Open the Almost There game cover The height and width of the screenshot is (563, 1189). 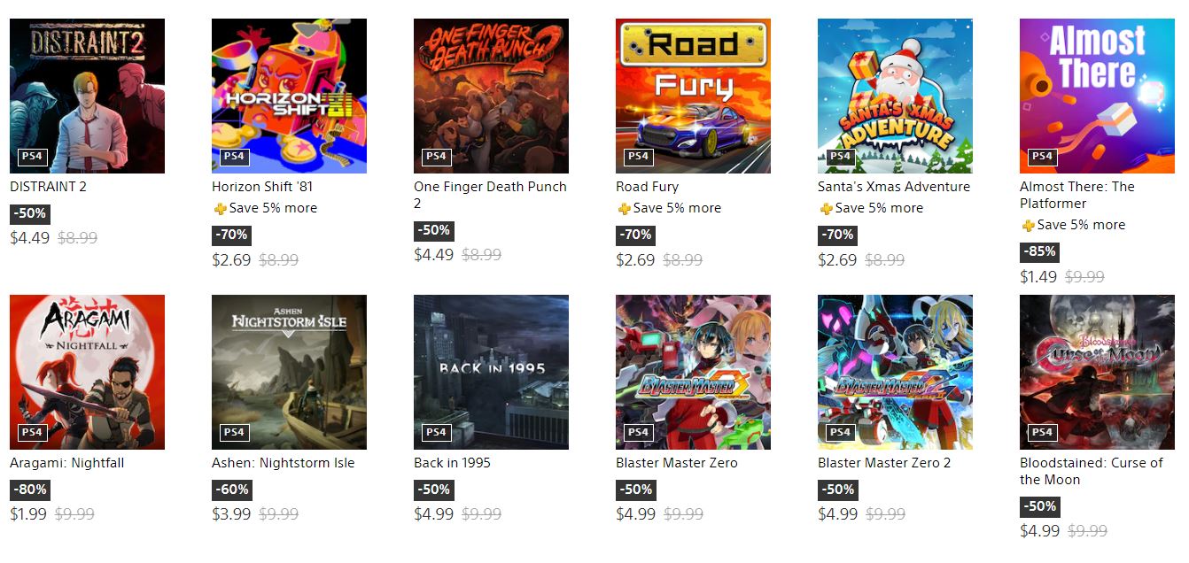(x=1097, y=96)
